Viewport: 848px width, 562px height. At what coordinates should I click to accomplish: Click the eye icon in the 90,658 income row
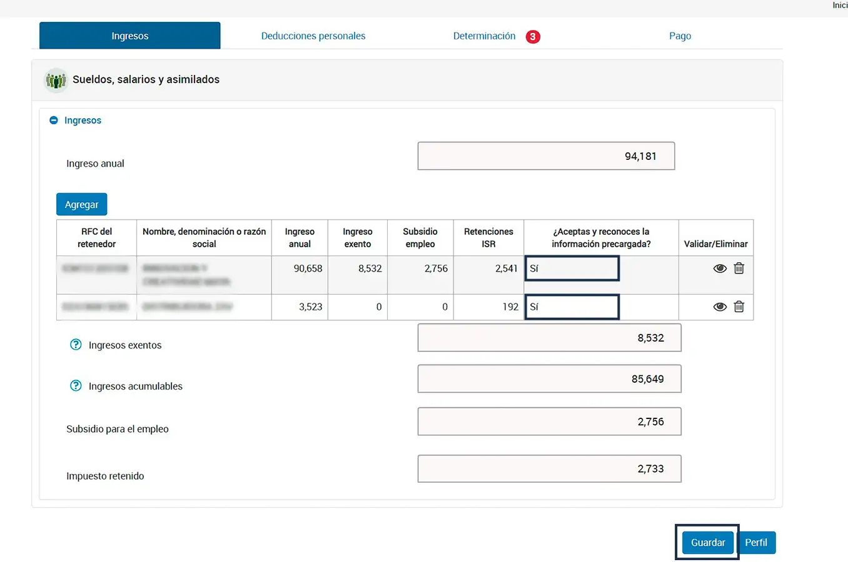click(x=720, y=269)
